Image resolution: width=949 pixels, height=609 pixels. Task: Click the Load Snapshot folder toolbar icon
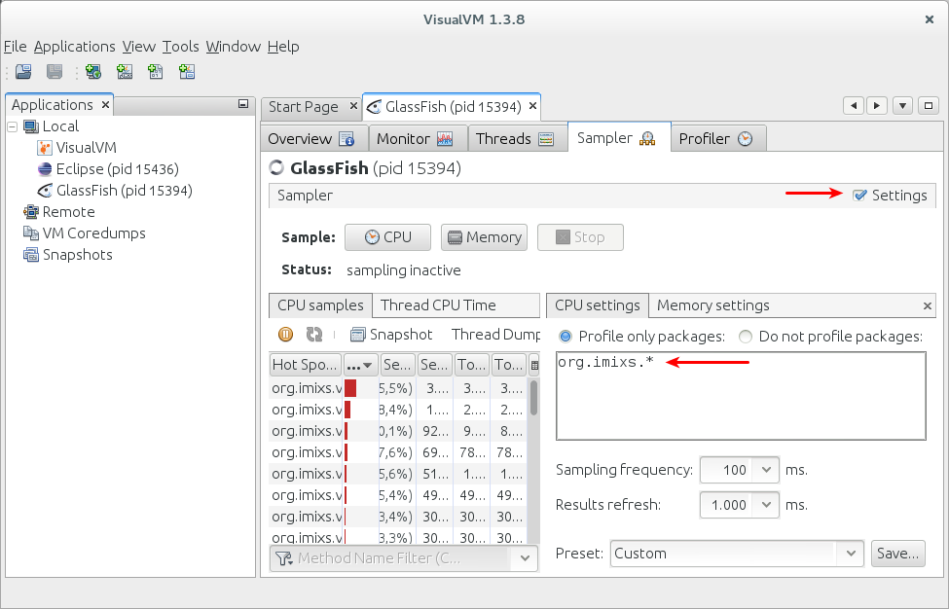click(x=23, y=72)
